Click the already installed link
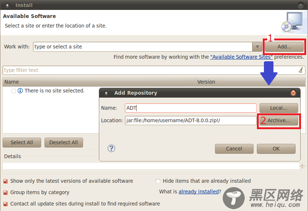This screenshot has width=308, height=211. (198, 192)
